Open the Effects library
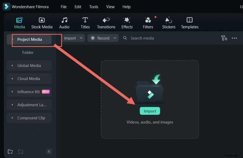 click(127, 23)
